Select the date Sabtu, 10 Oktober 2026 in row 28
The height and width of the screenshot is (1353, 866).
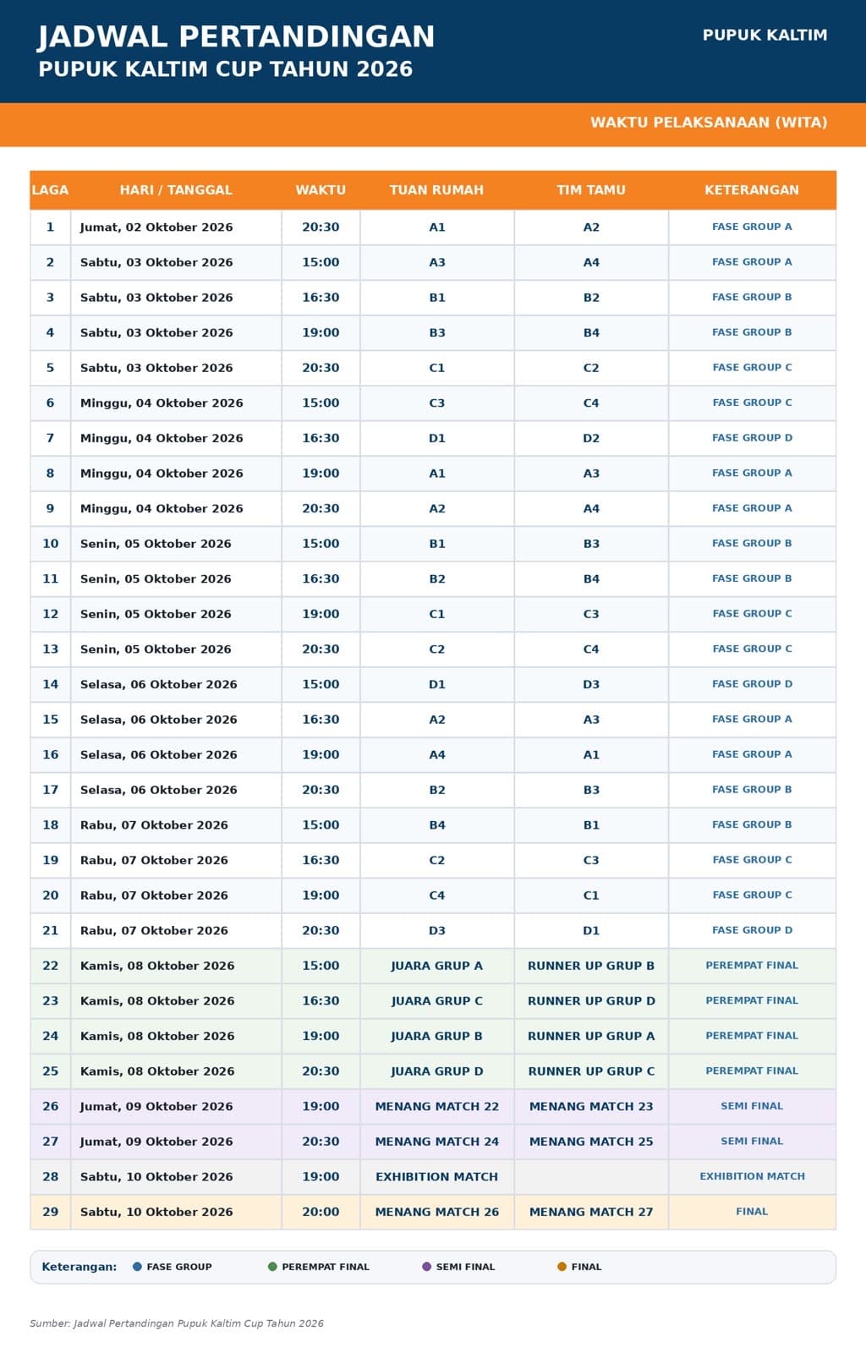tap(156, 1177)
